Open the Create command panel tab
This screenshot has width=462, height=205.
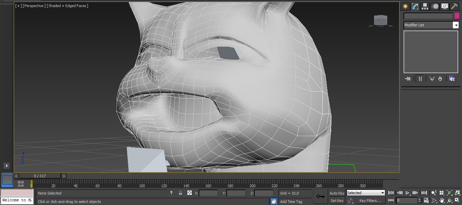[x=405, y=6]
